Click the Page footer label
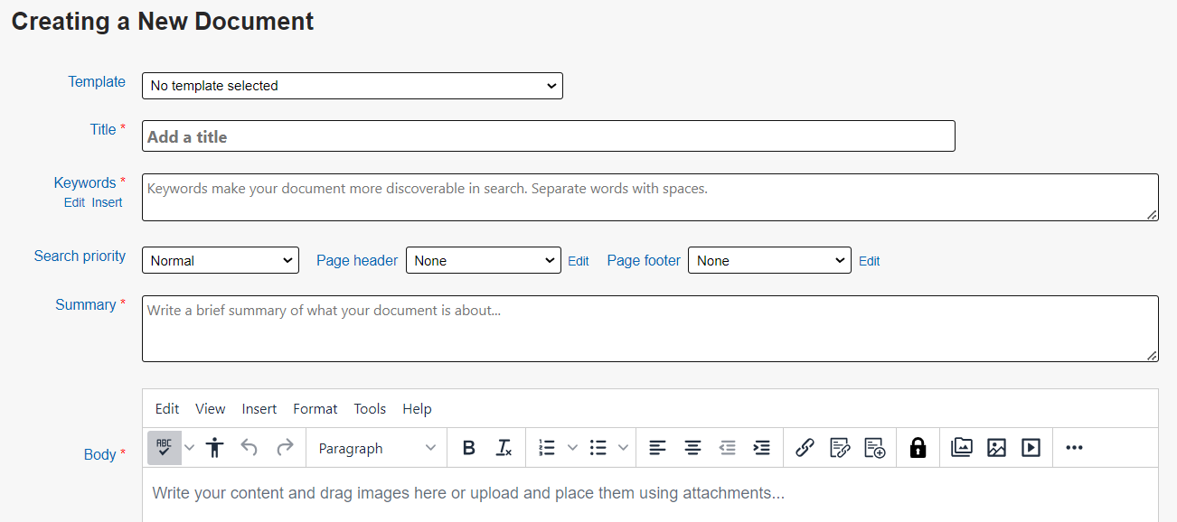This screenshot has width=1177, height=522. click(x=644, y=260)
